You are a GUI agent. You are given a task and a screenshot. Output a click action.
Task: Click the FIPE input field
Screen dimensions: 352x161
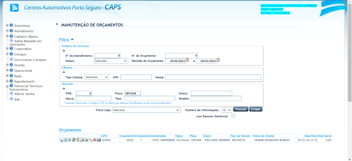tap(84, 93)
